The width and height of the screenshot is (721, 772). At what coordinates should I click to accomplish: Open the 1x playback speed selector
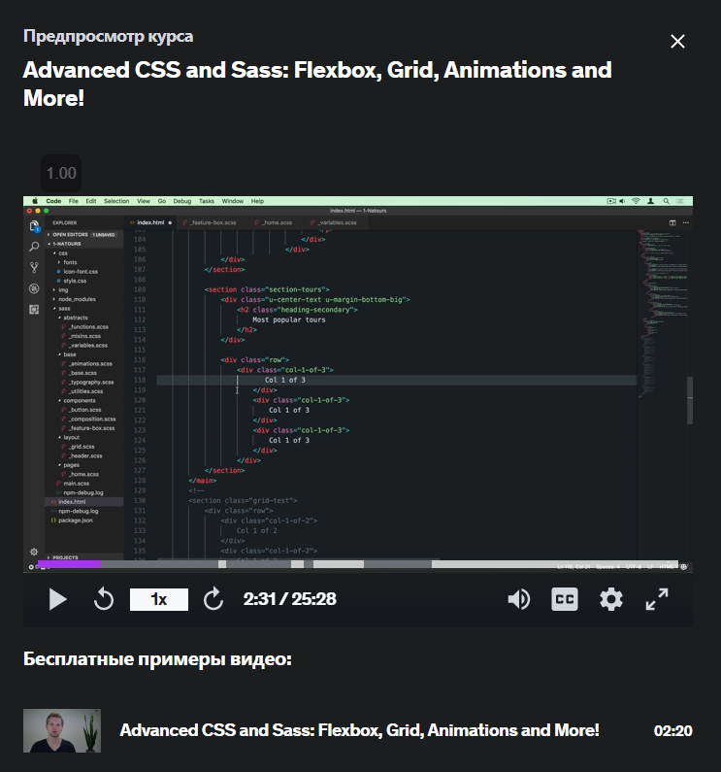click(x=159, y=599)
